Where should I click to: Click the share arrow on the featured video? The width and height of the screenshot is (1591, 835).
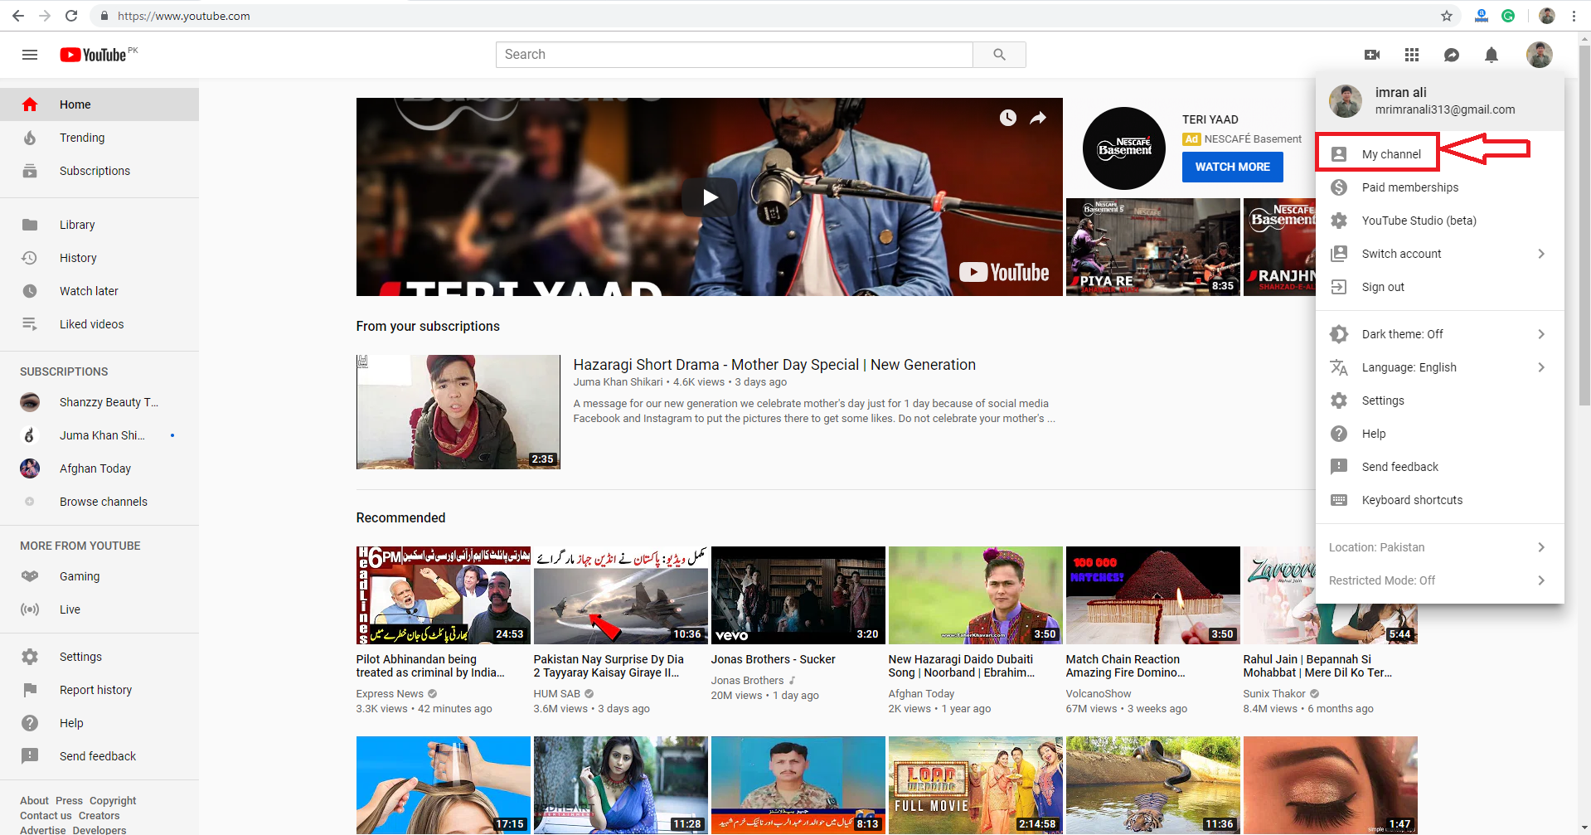pyautogui.click(x=1038, y=118)
